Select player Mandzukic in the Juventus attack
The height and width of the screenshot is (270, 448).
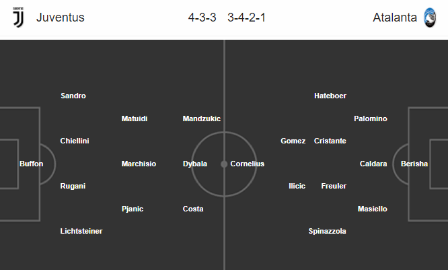[x=202, y=119]
